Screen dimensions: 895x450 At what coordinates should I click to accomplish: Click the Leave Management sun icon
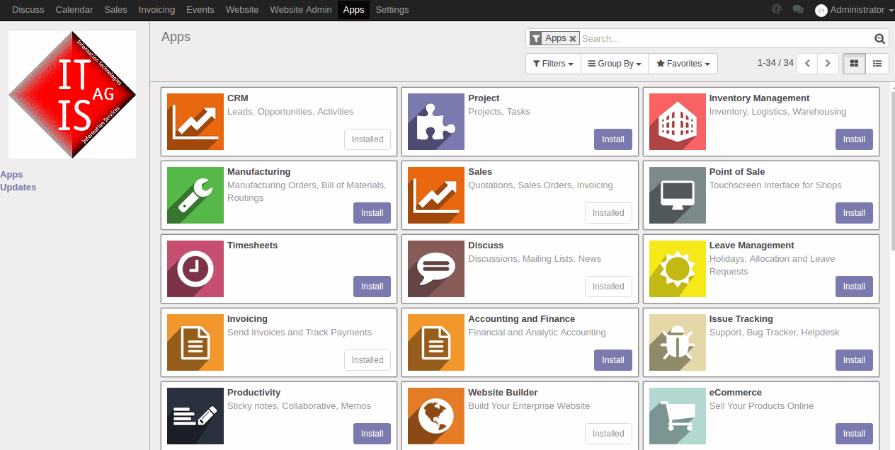[x=677, y=269]
